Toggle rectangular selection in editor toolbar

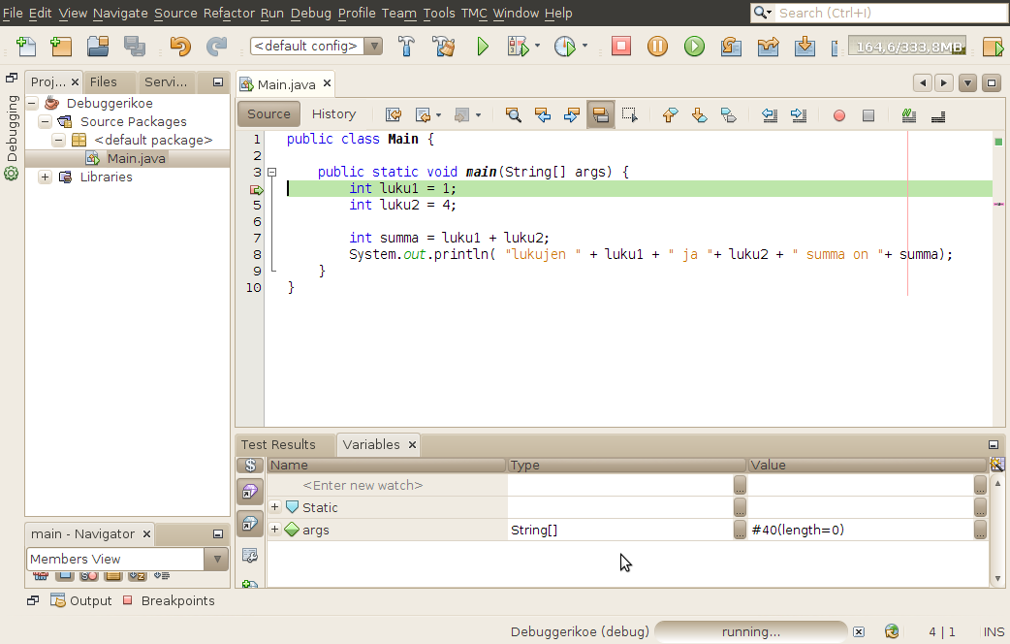click(630, 115)
